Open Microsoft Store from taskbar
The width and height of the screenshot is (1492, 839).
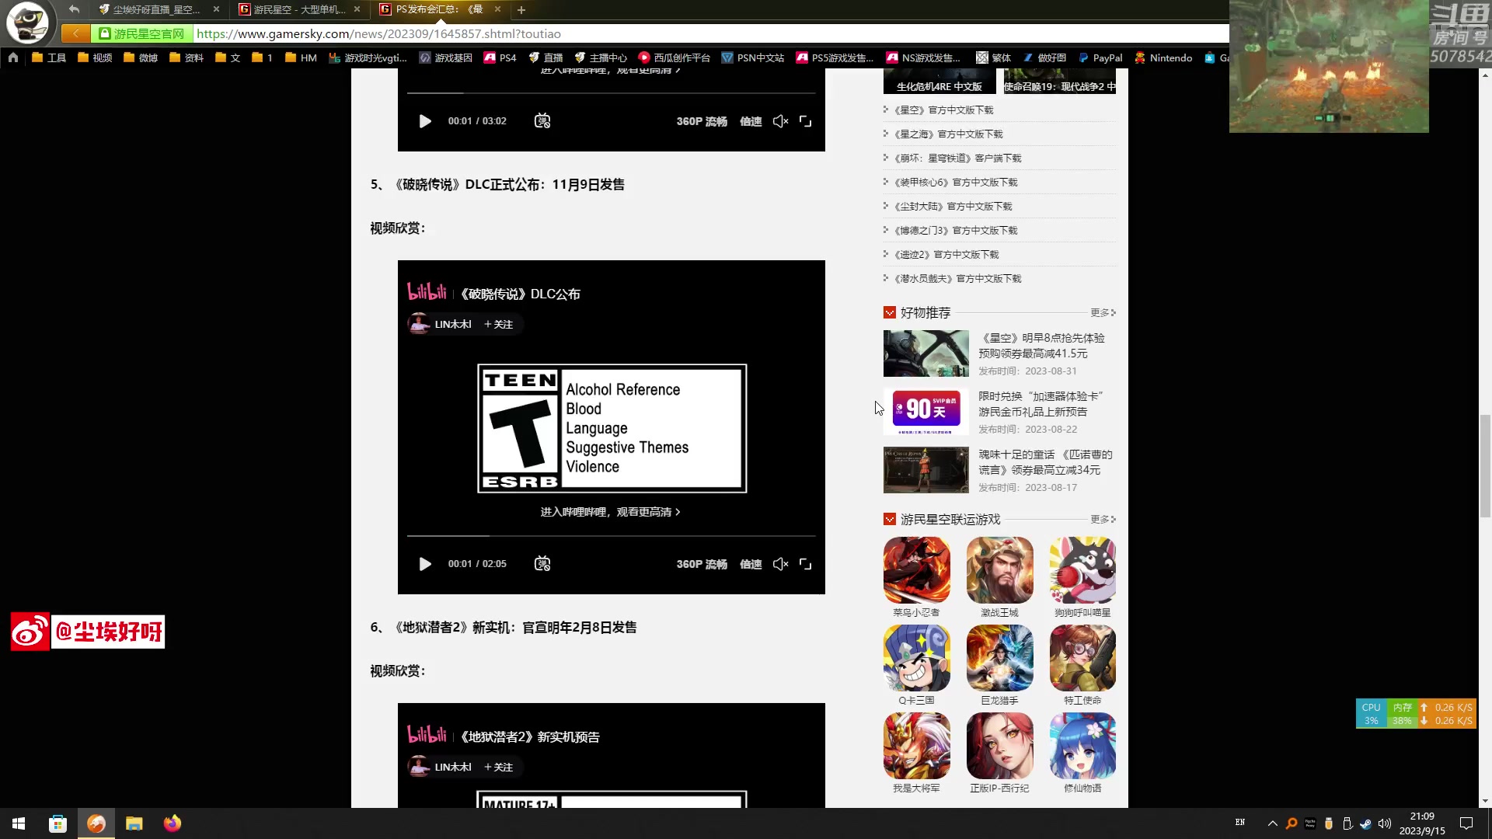click(58, 823)
